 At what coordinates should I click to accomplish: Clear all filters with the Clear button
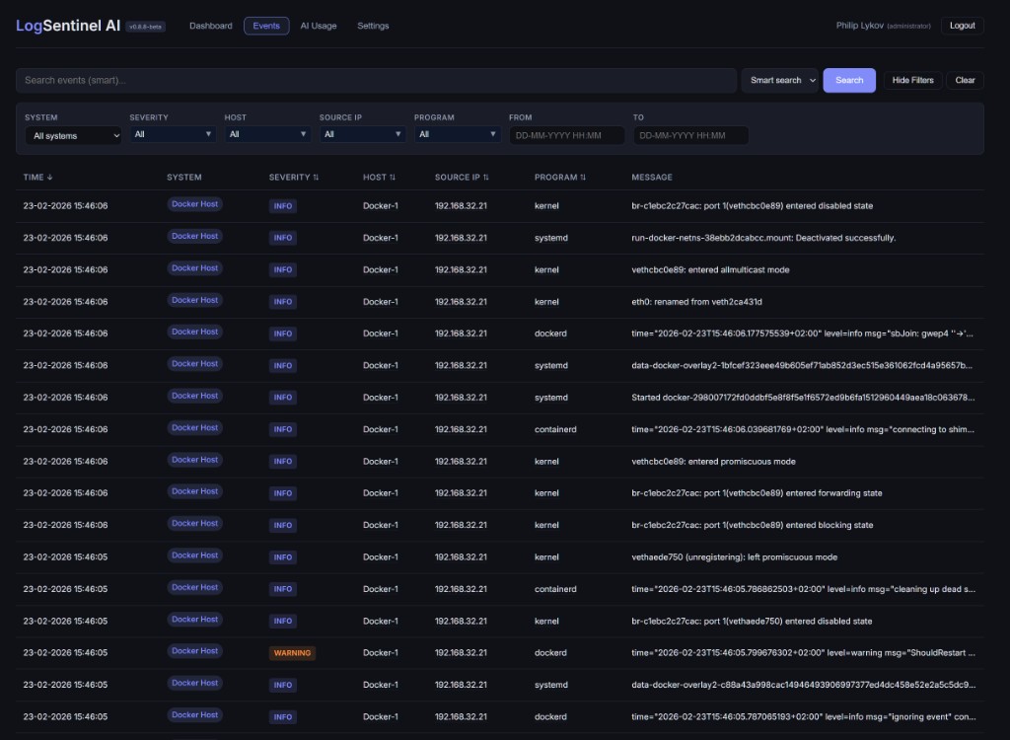click(x=965, y=80)
